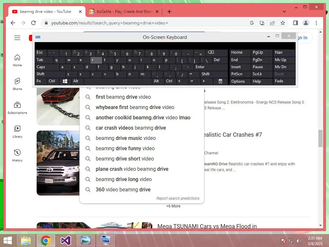This screenshot has height=247, width=329.
Task: Click the share page icon
Action: (x=272, y=23)
